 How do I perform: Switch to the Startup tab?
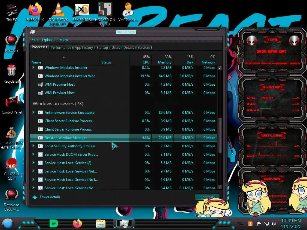(x=102, y=48)
